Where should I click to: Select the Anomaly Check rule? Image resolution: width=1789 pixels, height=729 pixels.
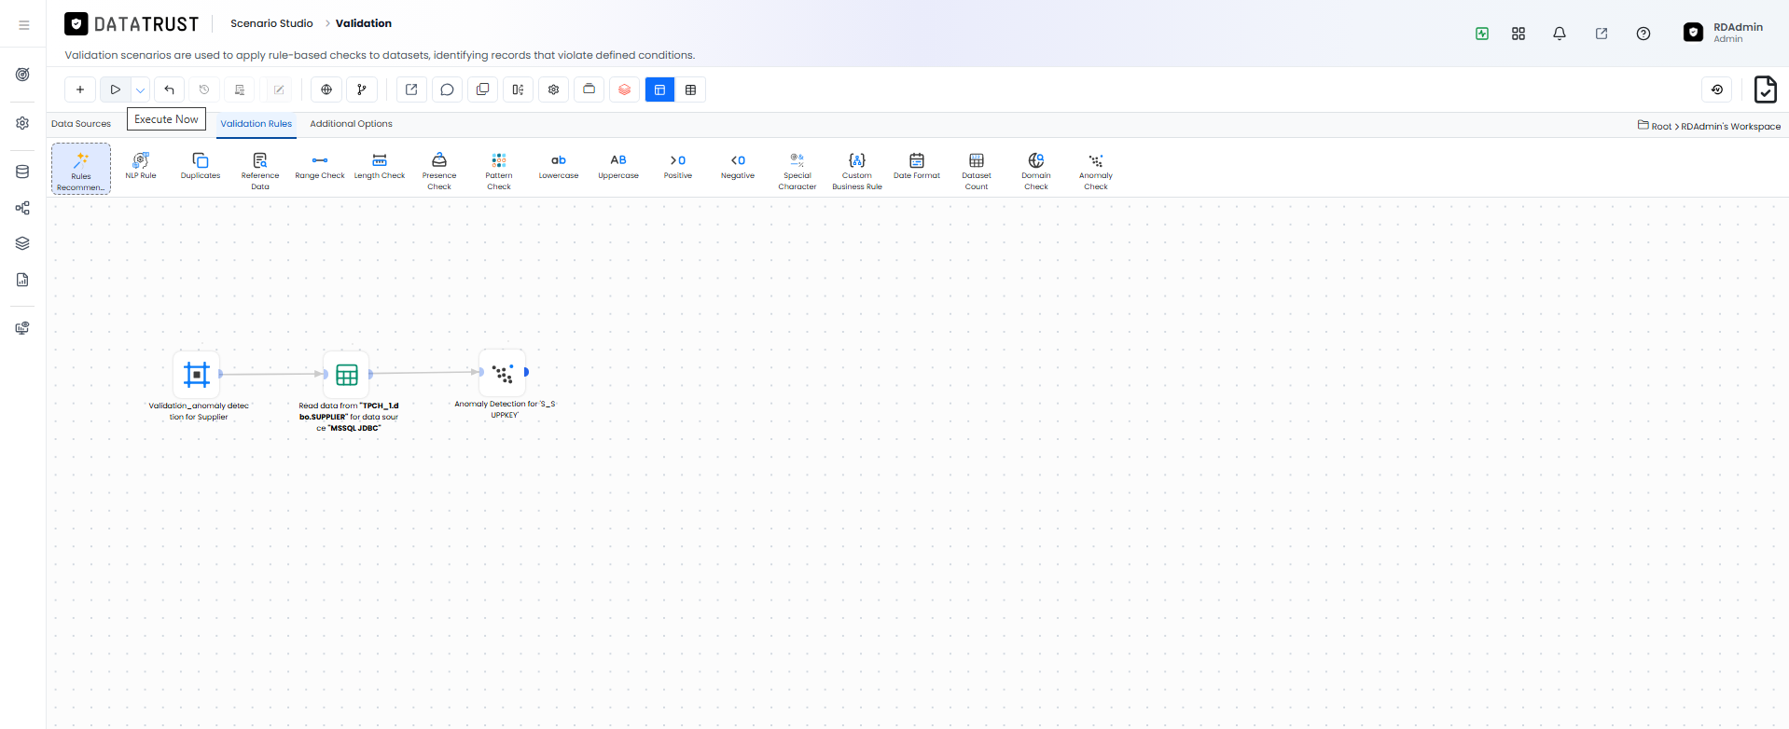click(1096, 171)
